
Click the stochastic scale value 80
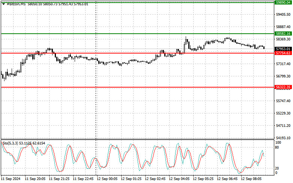tap(277, 147)
